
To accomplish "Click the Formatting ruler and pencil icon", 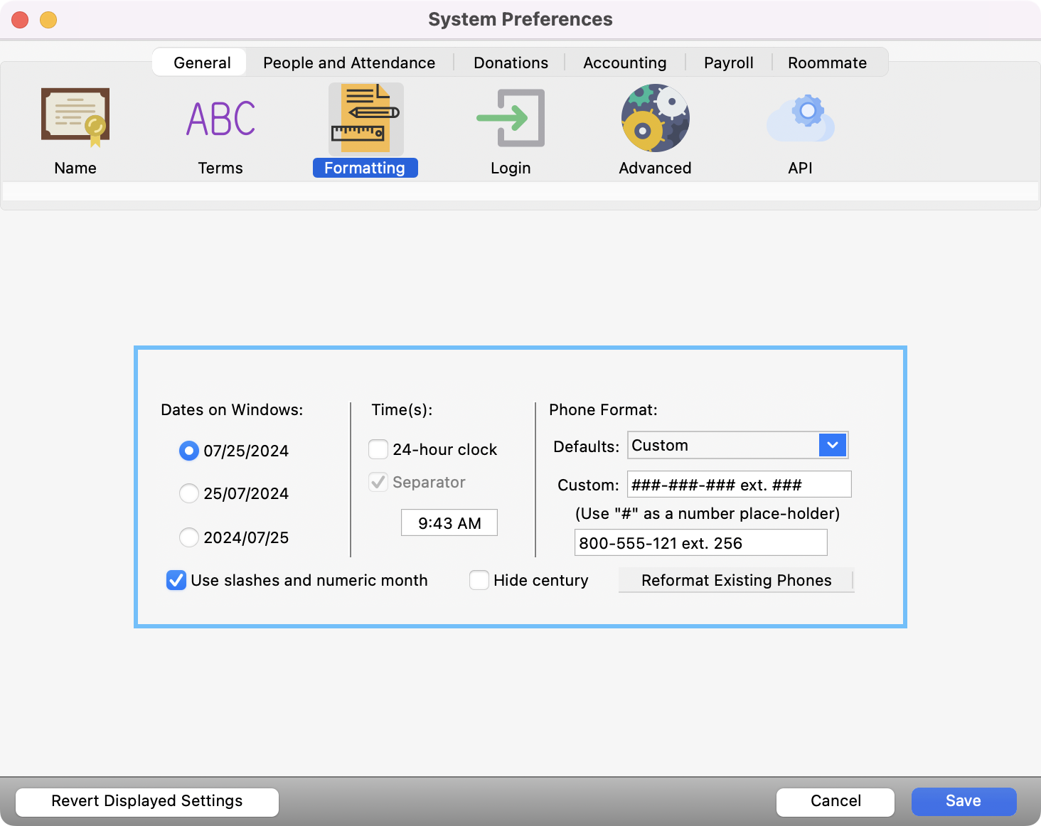I will pyautogui.click(x=365, y=118).
